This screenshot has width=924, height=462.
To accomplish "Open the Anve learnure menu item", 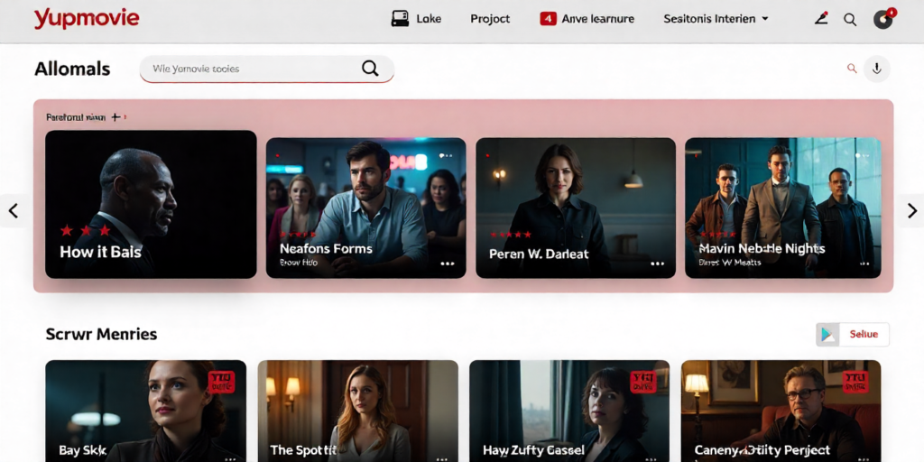I will [597, 19].
